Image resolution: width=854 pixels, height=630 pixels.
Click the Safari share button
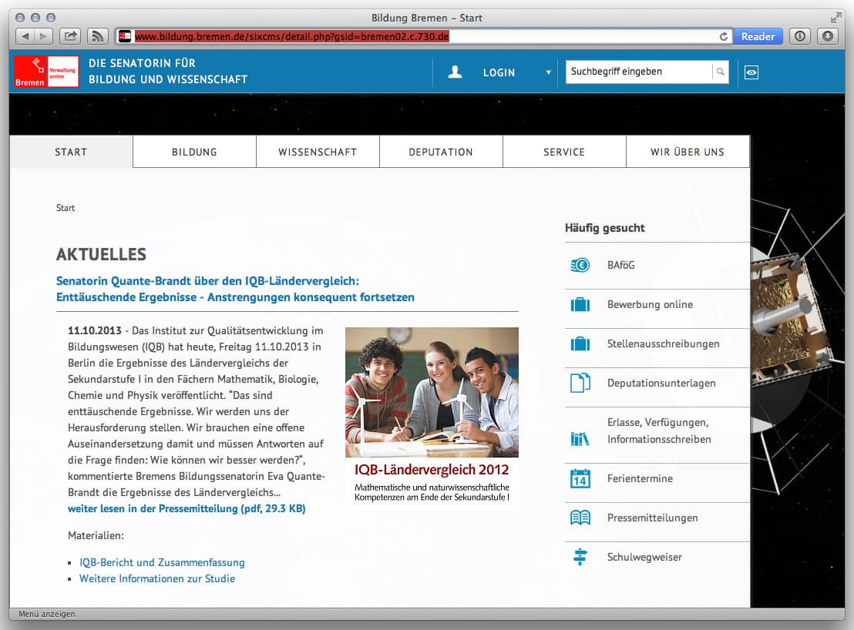click(70, 36)
